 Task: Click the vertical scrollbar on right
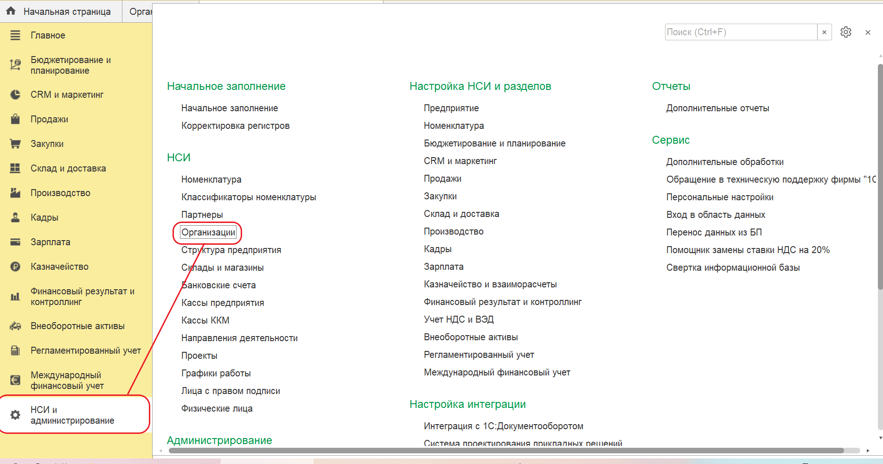(880, 177)
